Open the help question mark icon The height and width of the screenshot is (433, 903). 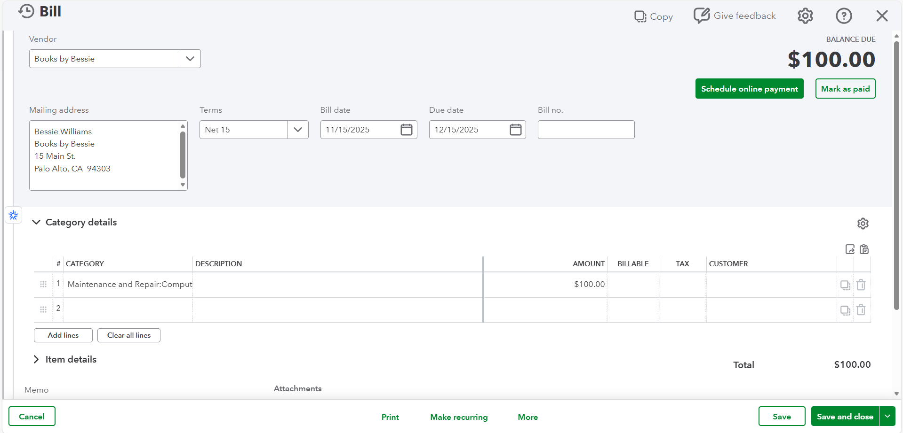tap(843, 16)
